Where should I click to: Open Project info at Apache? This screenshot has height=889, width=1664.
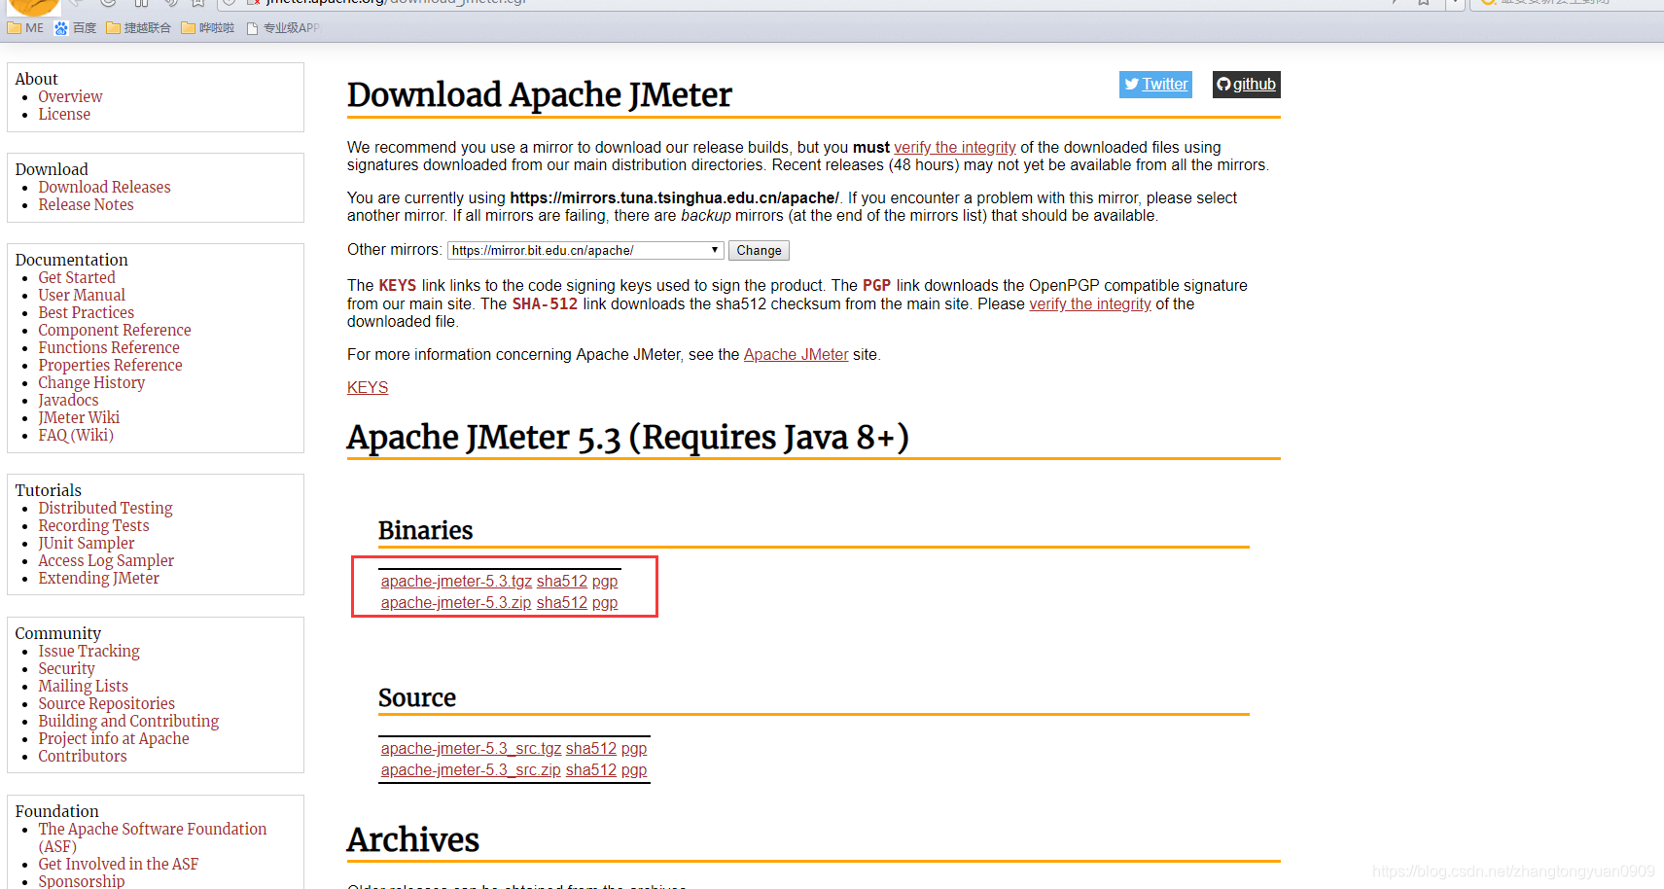[x=114, y=739]
